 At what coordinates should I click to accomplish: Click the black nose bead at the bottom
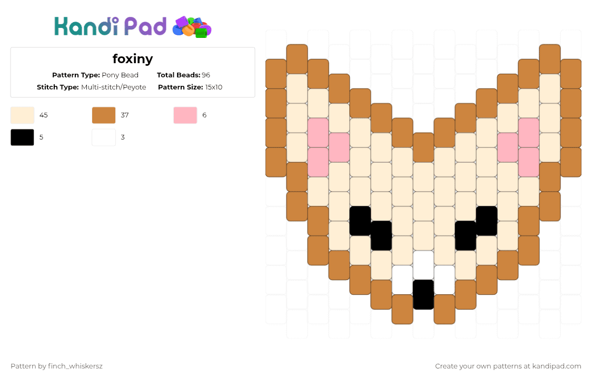point(423,294)
